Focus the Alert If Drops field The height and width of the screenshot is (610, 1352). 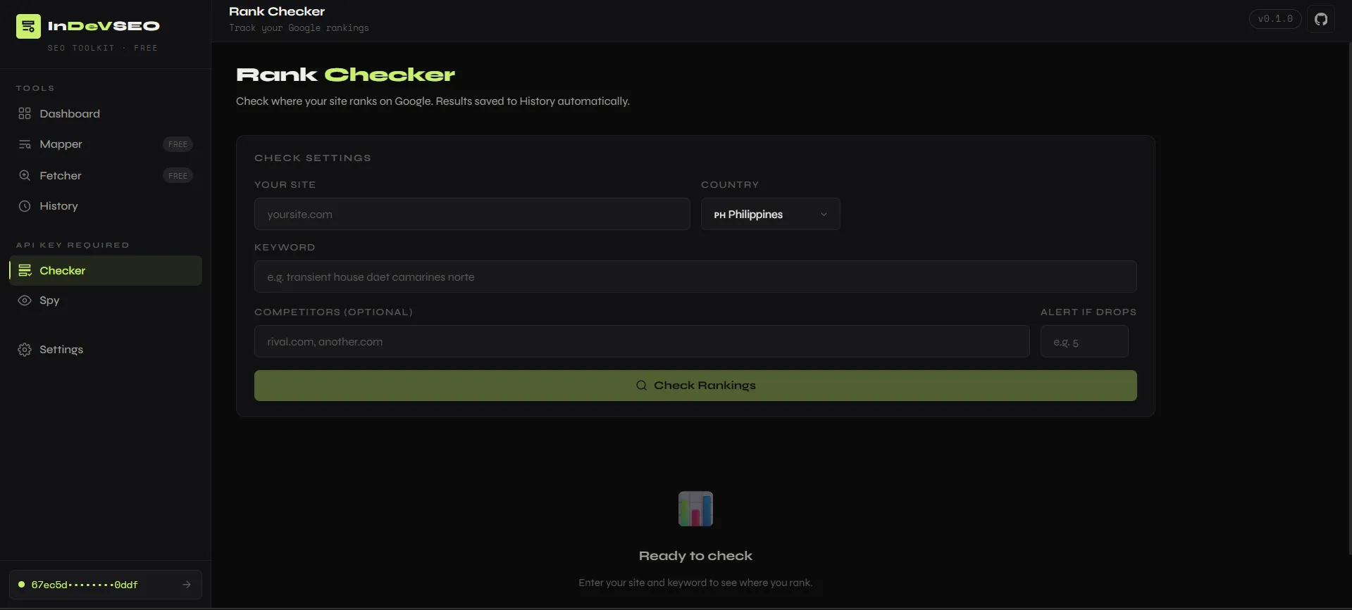coord(1084,341)
